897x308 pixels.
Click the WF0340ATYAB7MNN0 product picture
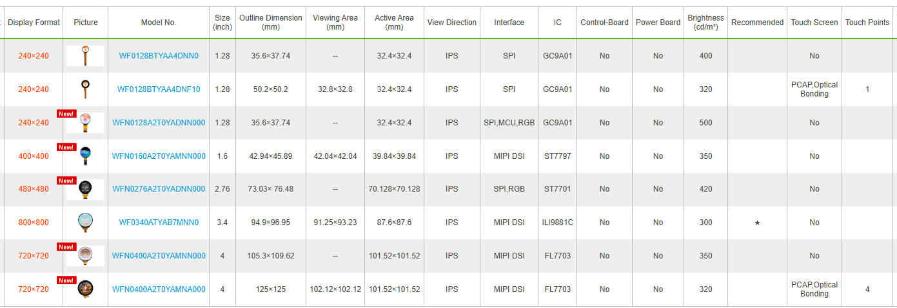click(x=85, y=222)
